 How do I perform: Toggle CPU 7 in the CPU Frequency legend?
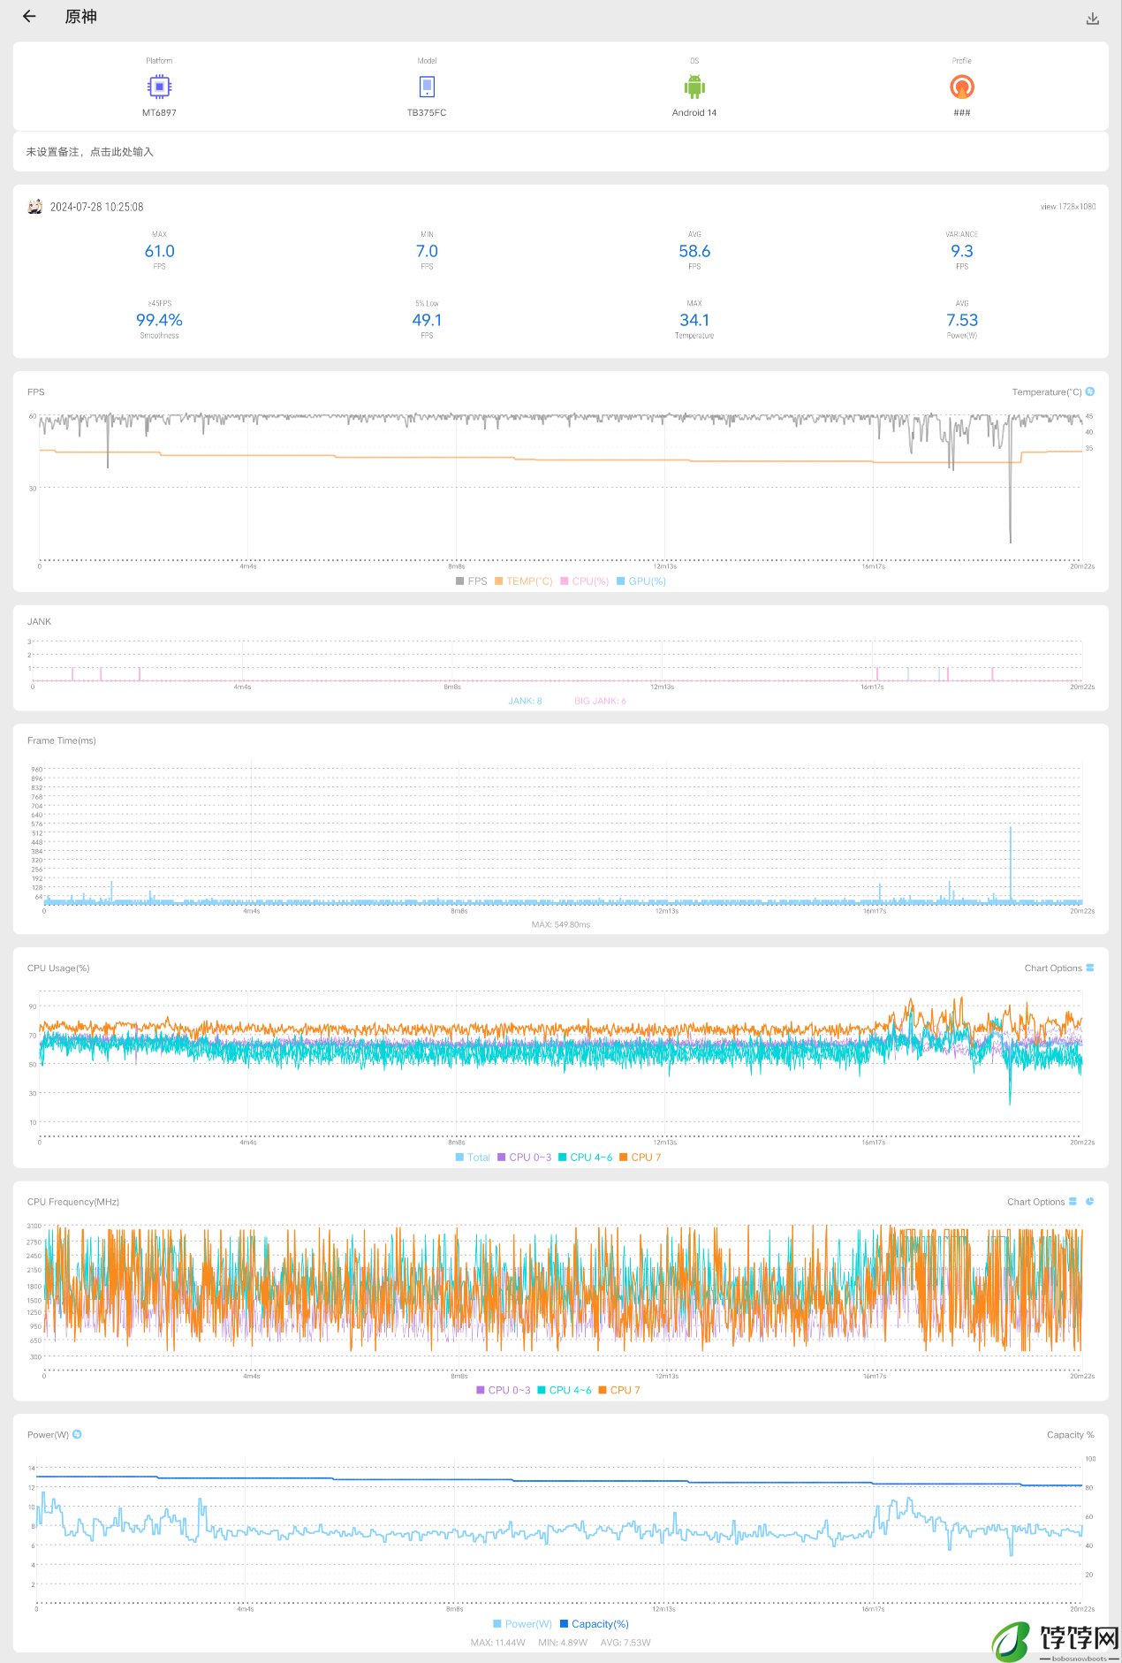tap(619, 1391)
